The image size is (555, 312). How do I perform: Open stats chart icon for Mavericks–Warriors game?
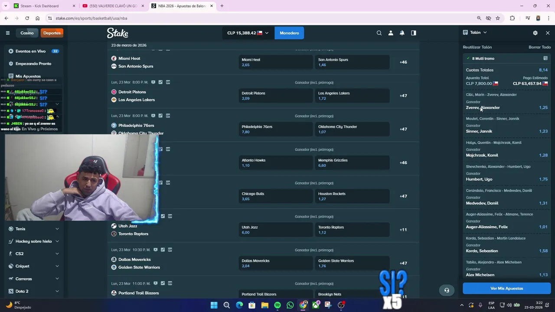163,250
